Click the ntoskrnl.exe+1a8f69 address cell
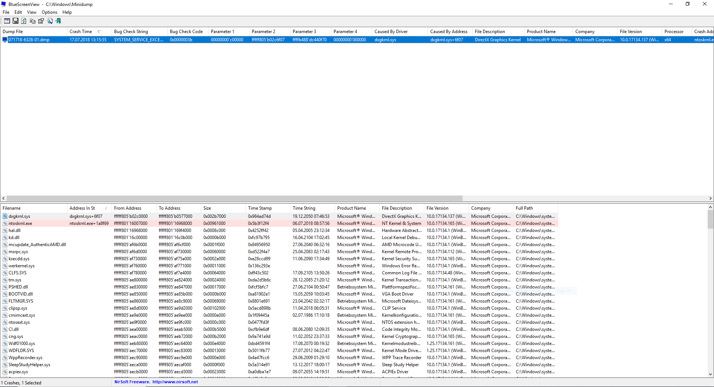714x387 pixels. pos(89,223)
